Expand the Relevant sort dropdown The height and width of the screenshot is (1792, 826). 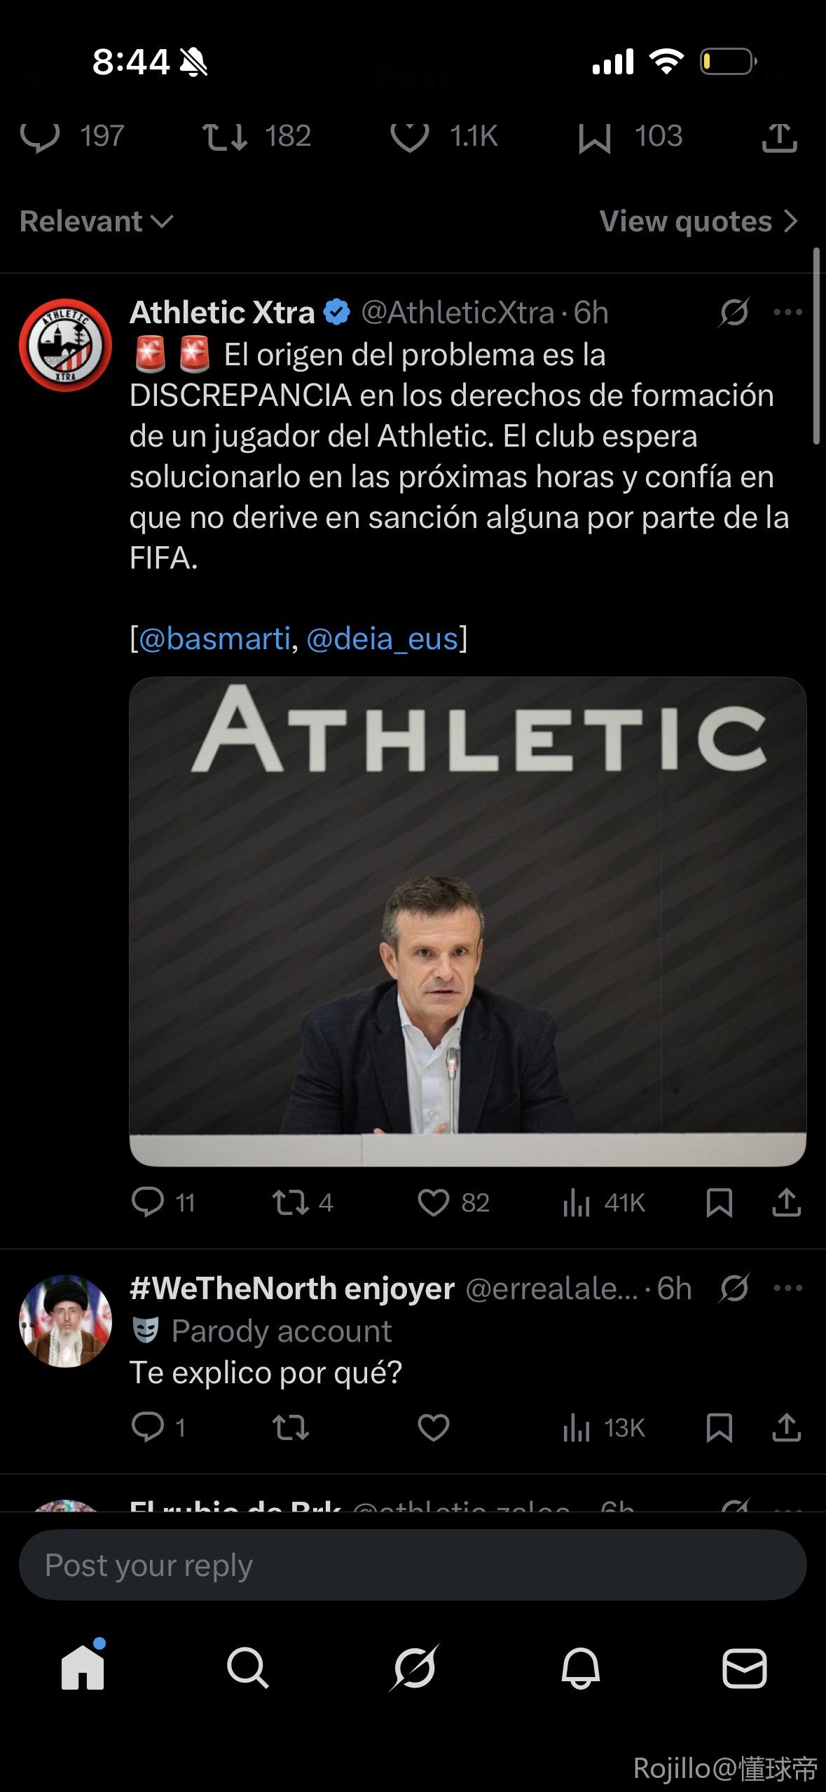click(96, 222)
